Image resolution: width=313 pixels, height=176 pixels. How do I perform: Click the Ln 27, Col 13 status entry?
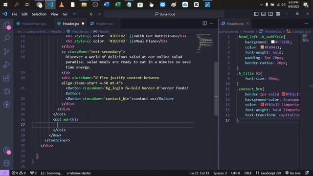200,173
